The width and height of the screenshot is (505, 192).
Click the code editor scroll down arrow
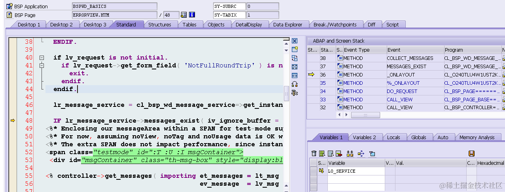click(287, 50)
